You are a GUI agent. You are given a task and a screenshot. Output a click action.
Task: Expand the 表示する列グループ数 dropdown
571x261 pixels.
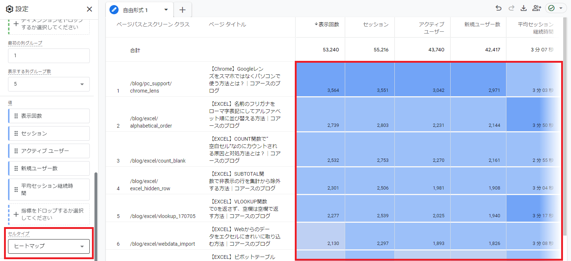[49, 84]
